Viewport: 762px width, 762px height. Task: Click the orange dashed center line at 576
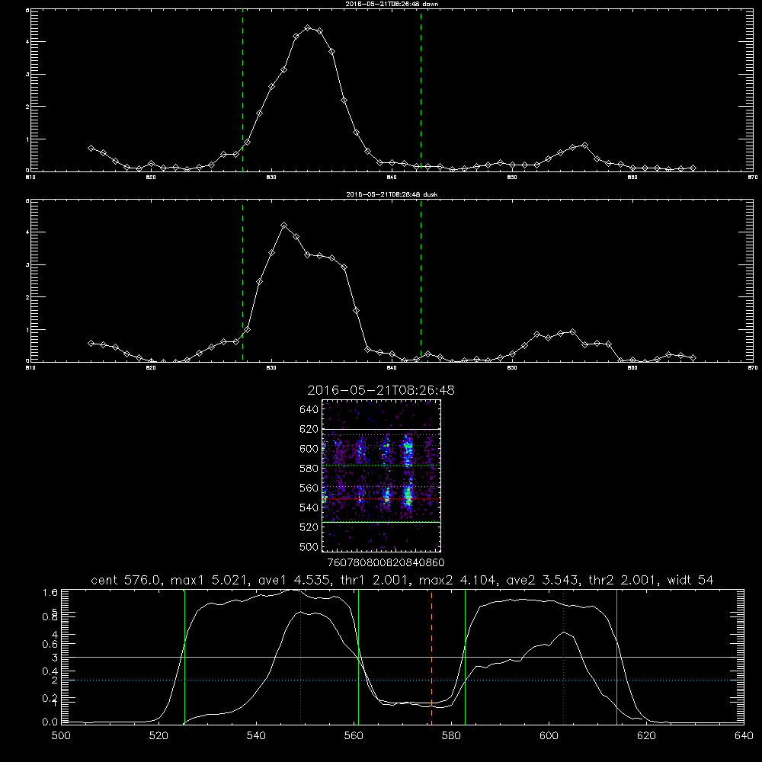(x=431, y=657)
